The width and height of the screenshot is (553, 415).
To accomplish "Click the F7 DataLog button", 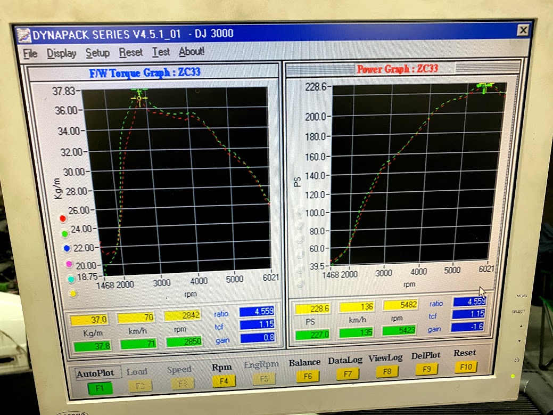I will pos(348,373).
